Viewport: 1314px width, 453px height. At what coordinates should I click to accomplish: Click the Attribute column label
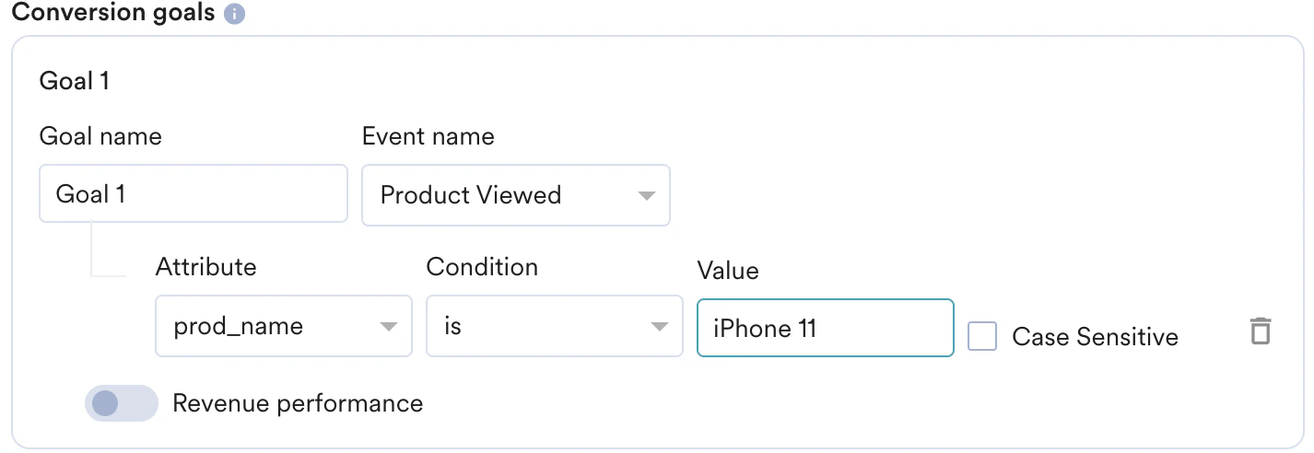205,267
